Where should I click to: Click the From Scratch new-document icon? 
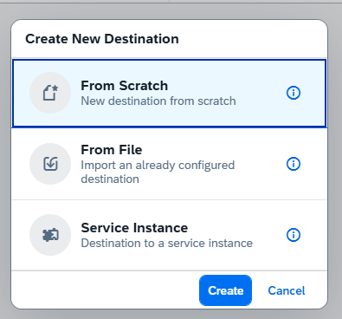tap(50, 93)
